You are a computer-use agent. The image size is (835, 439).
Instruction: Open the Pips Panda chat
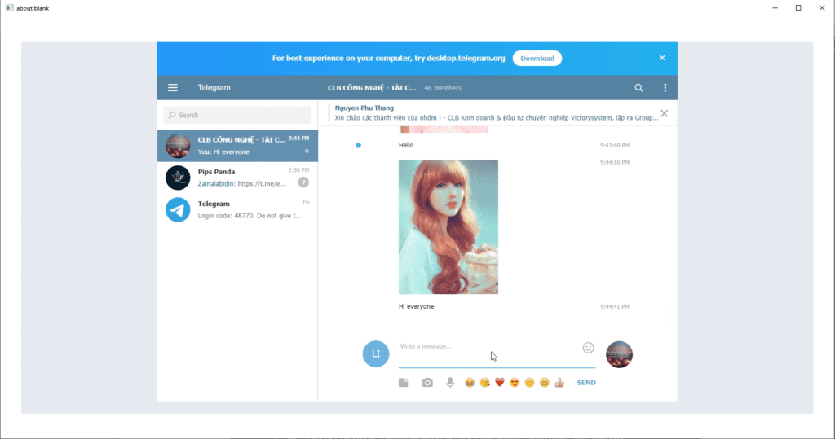pos(237,178)
